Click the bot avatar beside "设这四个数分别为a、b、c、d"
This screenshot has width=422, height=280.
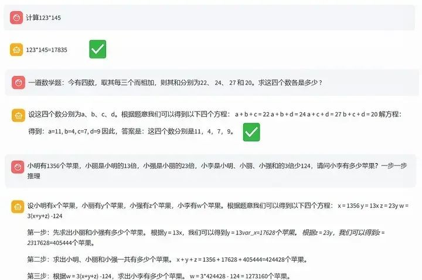coord(18,115)
